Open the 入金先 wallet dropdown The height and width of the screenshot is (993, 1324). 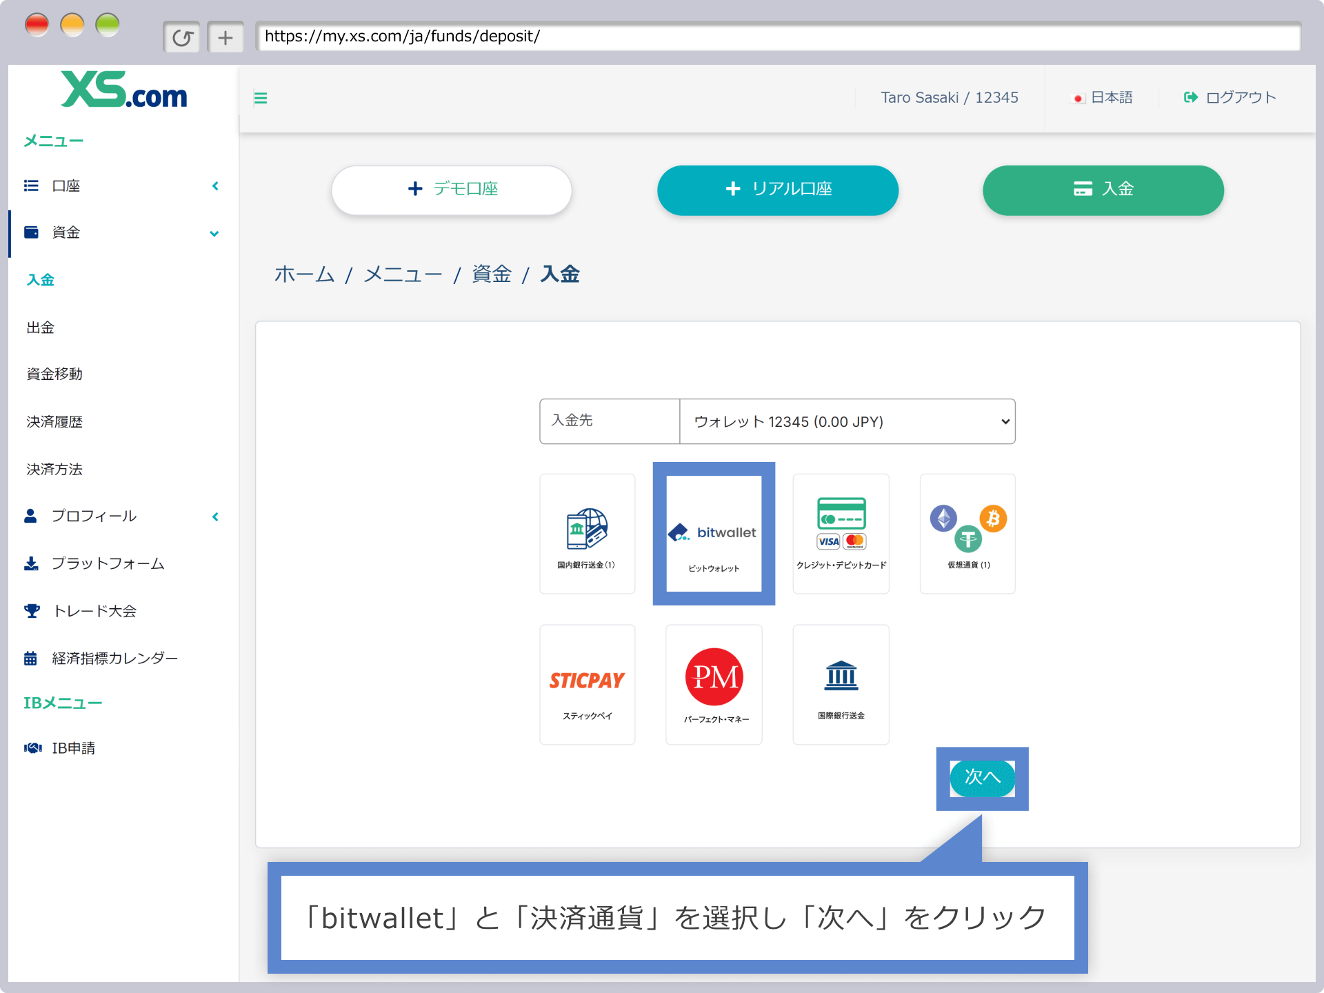pos(847,421)
